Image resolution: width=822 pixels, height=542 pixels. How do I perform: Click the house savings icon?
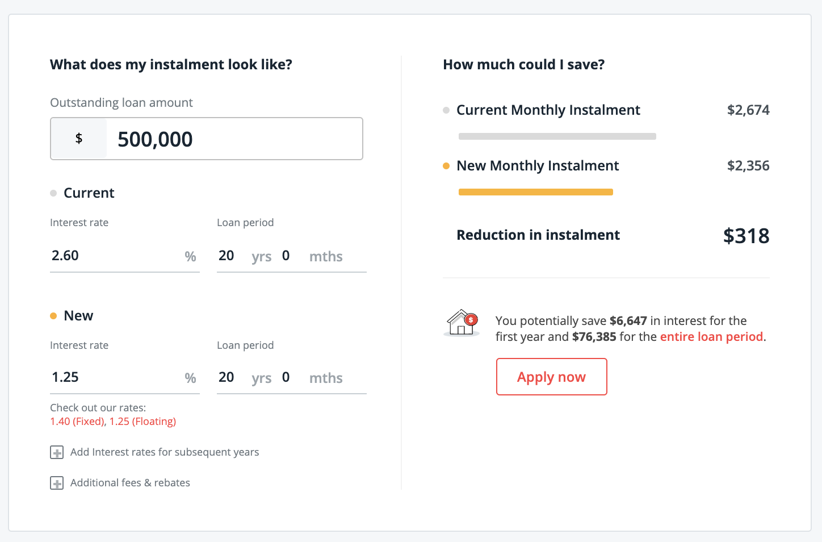point(461,323)
